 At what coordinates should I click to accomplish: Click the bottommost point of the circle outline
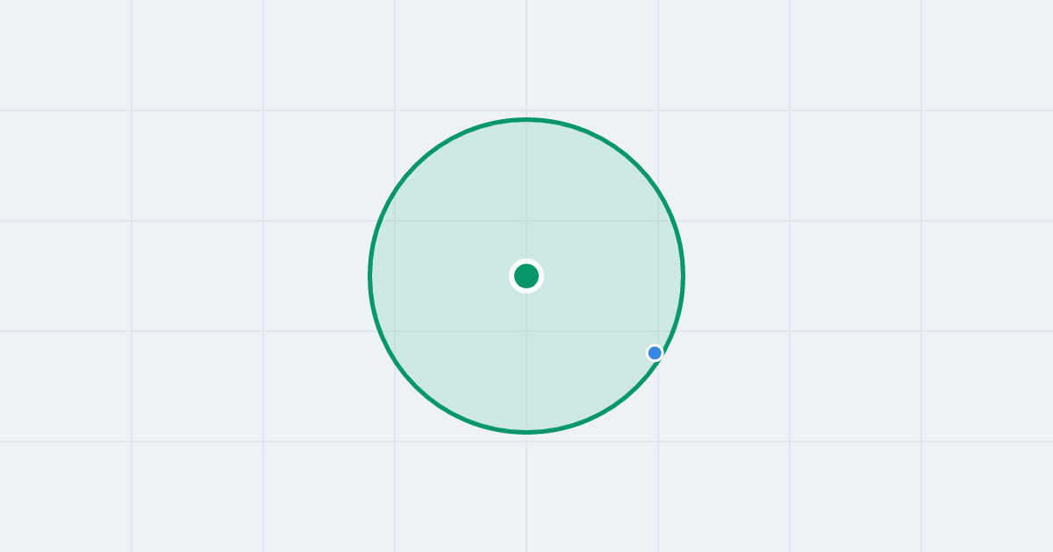pos(526,432)
